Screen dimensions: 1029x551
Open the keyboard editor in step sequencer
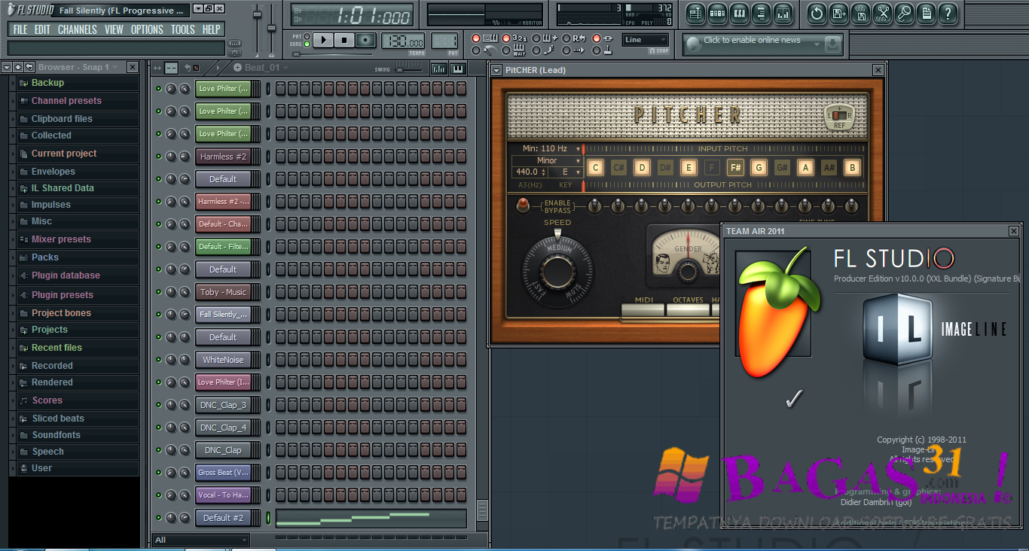point(457,68)
